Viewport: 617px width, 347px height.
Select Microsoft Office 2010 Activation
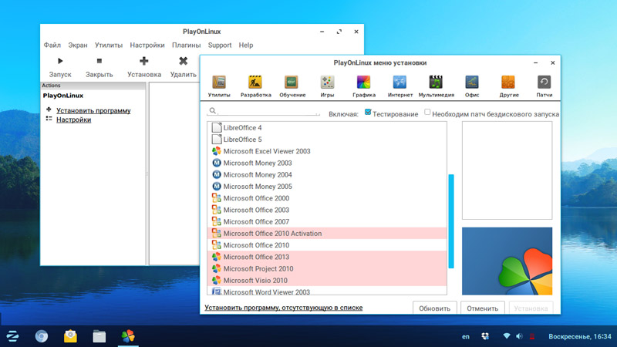click(327, 234)
